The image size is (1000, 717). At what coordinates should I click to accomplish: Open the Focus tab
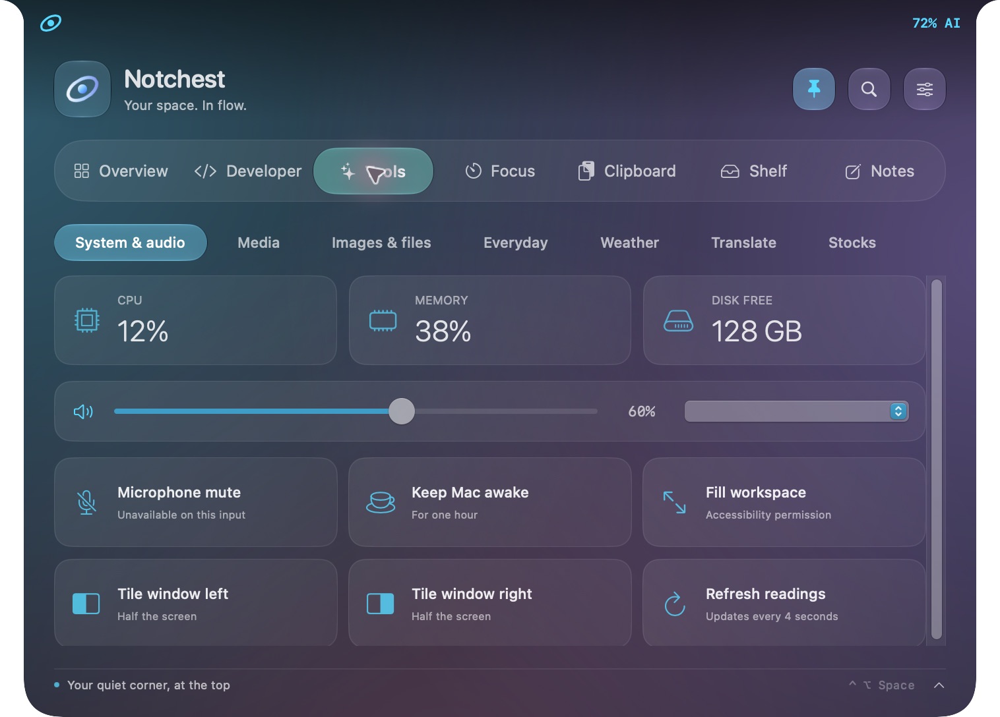coord(500,171)
